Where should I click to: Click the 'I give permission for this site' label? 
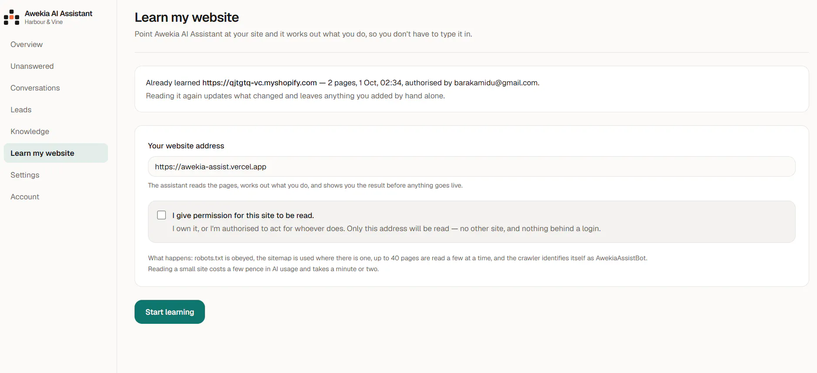click(243, 215)
